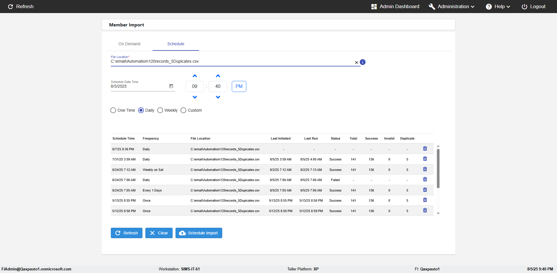Toggle the PM meridian button
This screenshot has height=273, width=557.
[239, 86]
